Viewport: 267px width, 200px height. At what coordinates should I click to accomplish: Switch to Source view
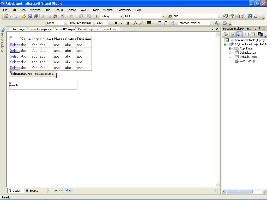32,190
